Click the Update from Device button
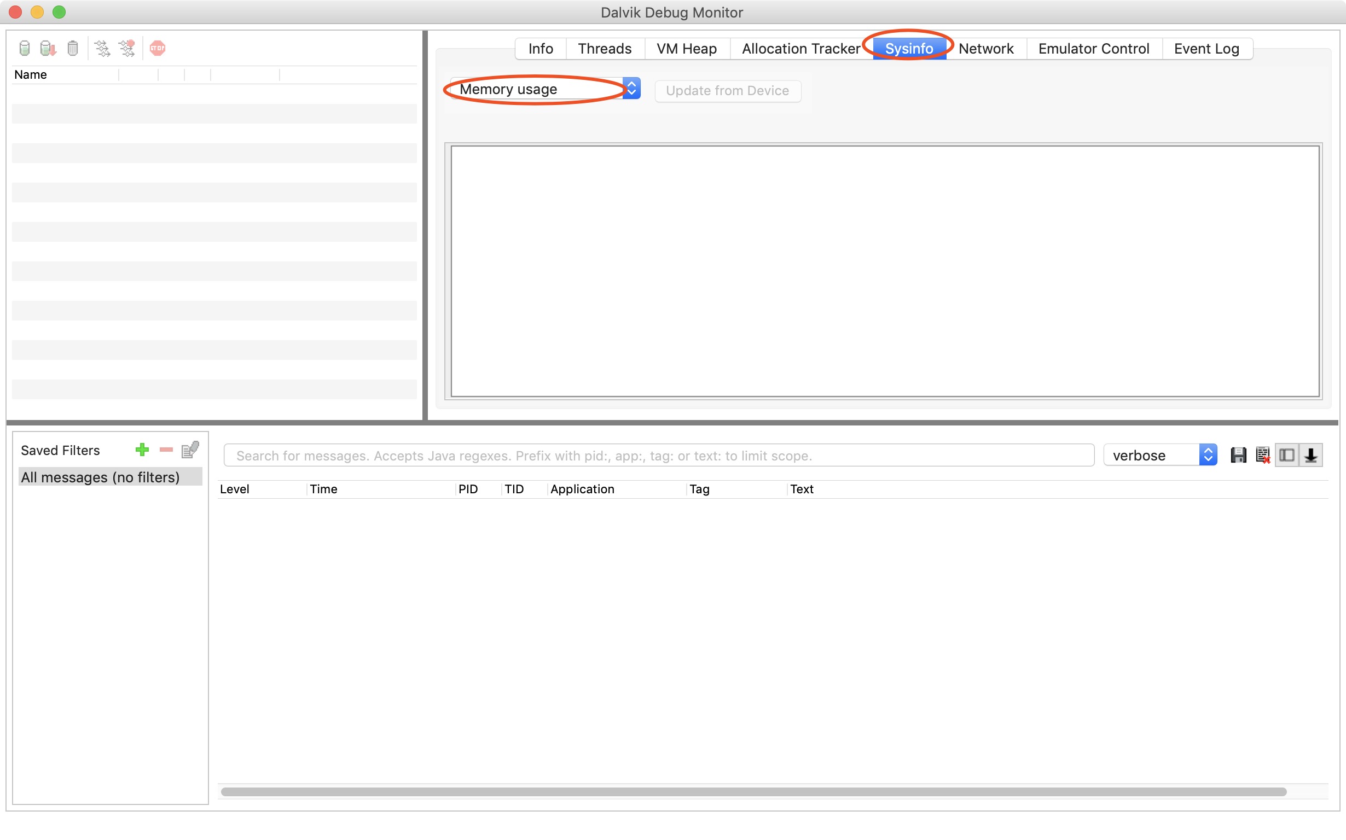1346x840 pixels. coord(728,91)
